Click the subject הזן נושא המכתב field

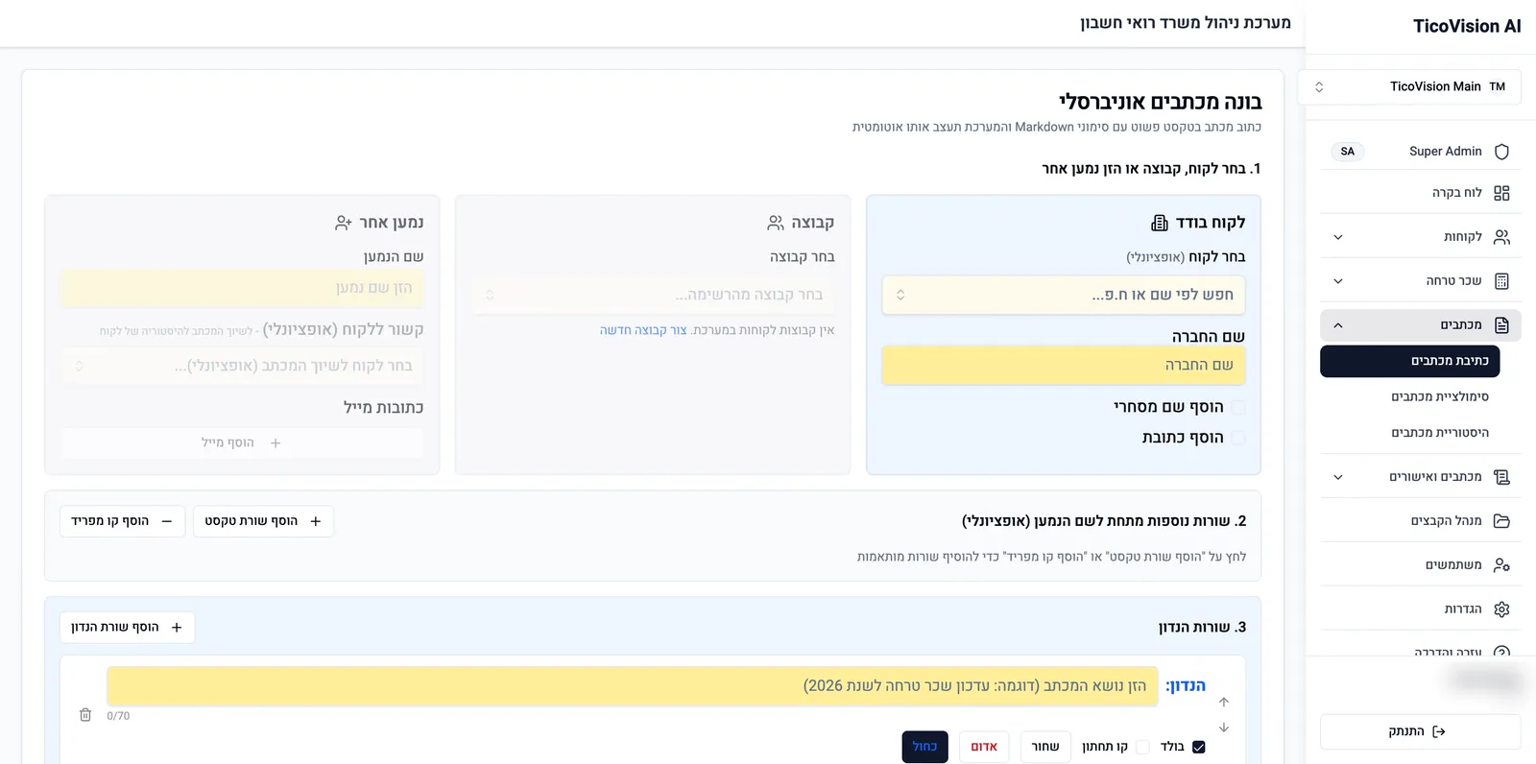tap(633, 686)
